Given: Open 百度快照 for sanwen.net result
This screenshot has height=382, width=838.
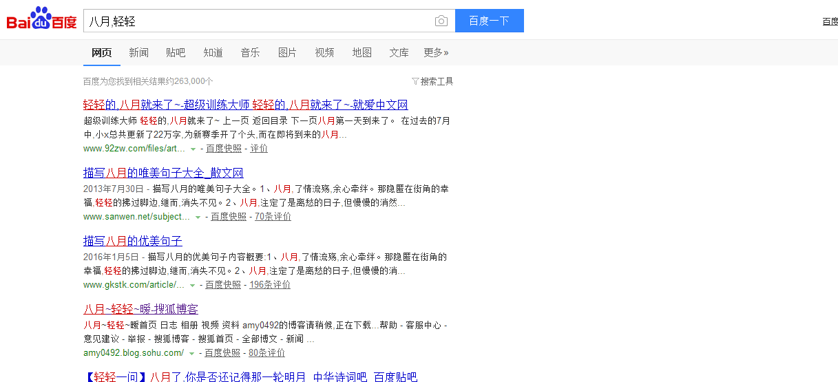Looking at the screenshot, I should pyautogui.click(x=229, y=216).
